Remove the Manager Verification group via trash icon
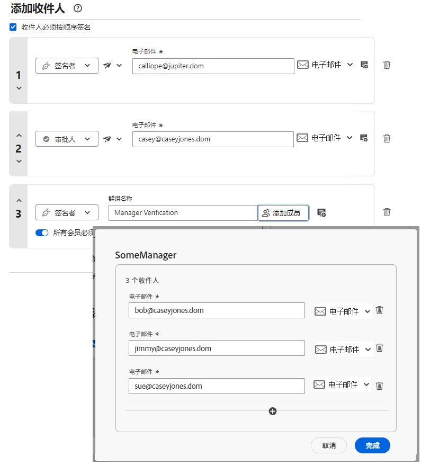 coord(387,212)
